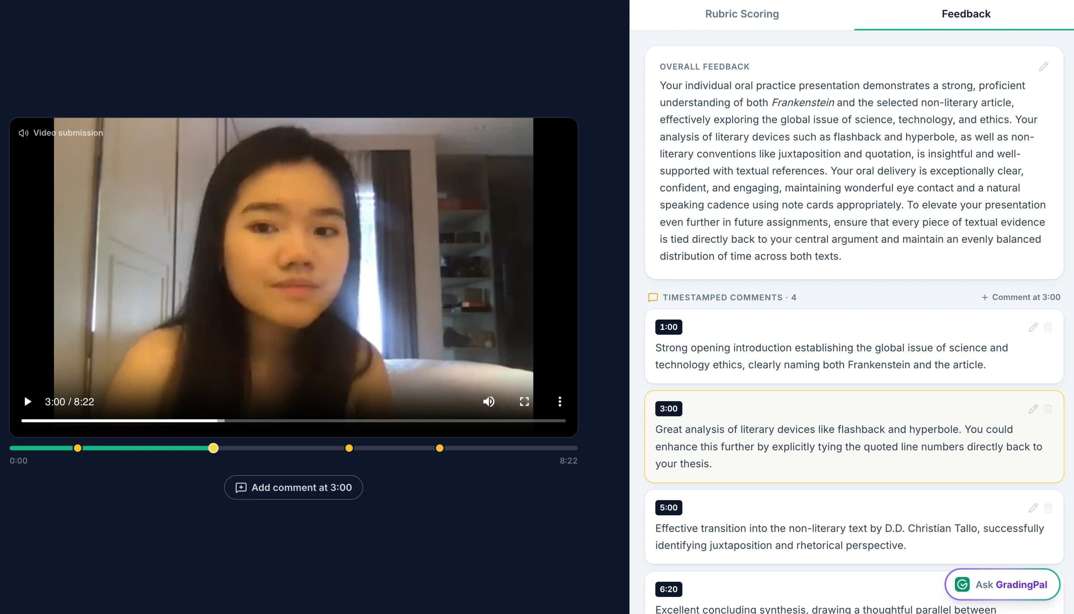Viewport: 1074px width, 614px height.
Task: Click the current 3:00 timeline marker handle
Action: point(213,448)
